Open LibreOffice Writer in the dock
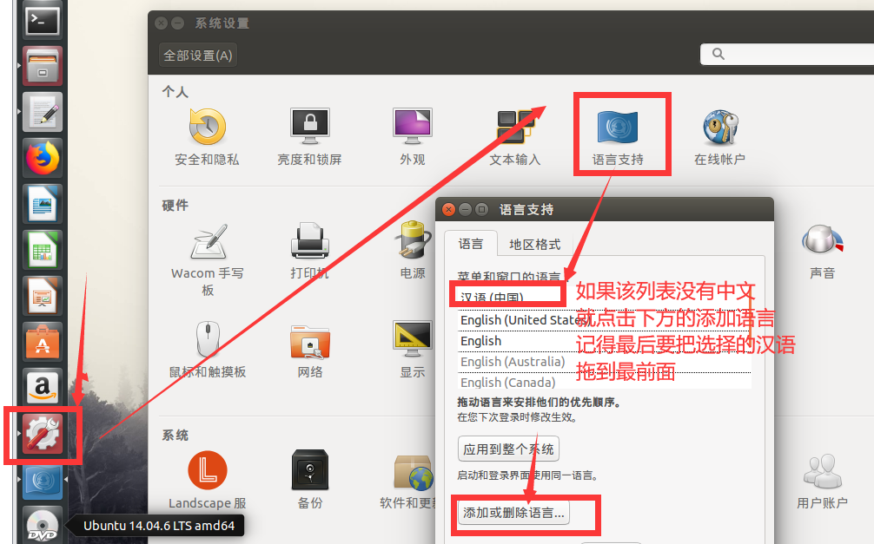Screen dimensions: 874x544 (43, 204)
